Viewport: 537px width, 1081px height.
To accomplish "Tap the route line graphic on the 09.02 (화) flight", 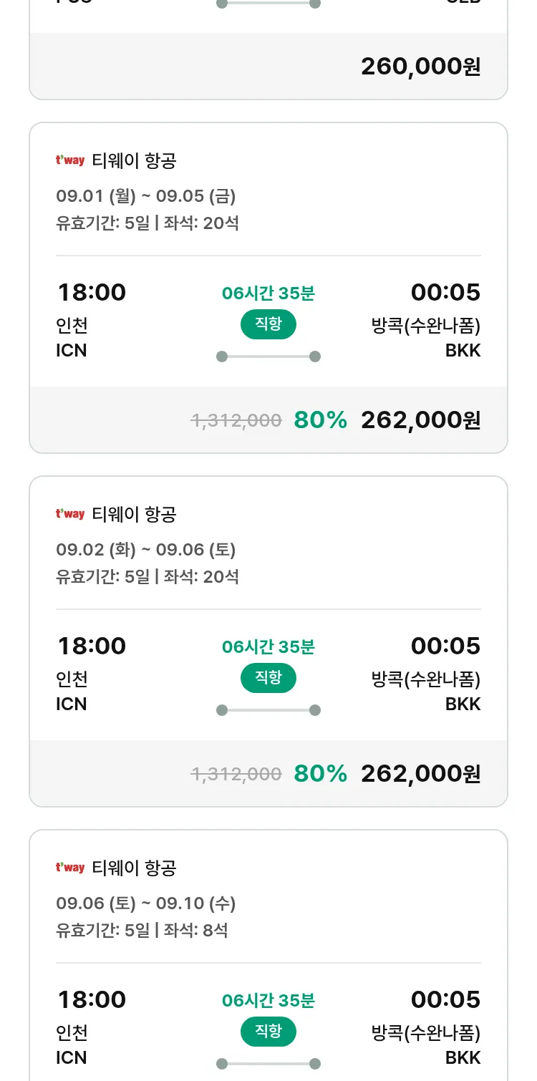I will click(x=268, y=710).
